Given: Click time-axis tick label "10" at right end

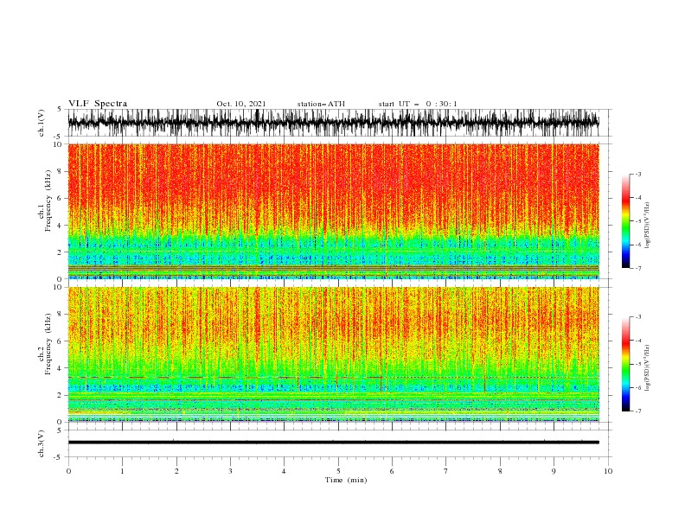Looking at the screenshot, I should 608,471.
